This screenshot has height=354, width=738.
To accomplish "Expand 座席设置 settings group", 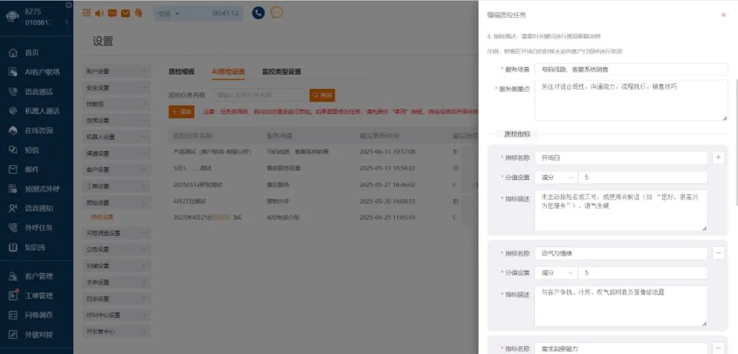I will 116,120.
